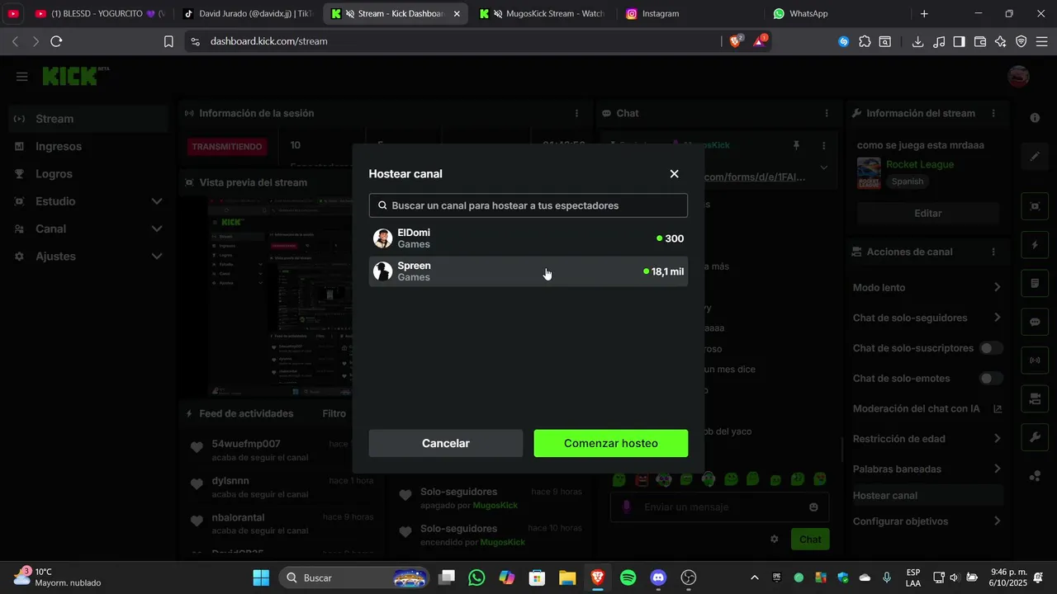Image resolution: width=1057 pixels, height=594 pixels.
Task: Switch to the BLESSD - YOGURCITO browser tab
Action: click(99, 13)
